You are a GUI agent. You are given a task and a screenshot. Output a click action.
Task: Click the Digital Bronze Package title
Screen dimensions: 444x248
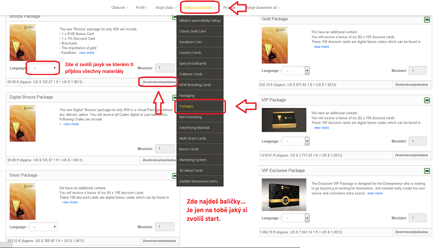[31, 97]
